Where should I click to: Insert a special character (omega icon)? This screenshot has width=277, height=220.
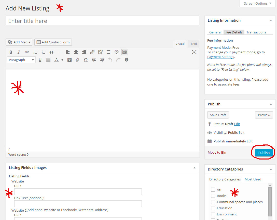pyautogui.click(x=86, y=60)
